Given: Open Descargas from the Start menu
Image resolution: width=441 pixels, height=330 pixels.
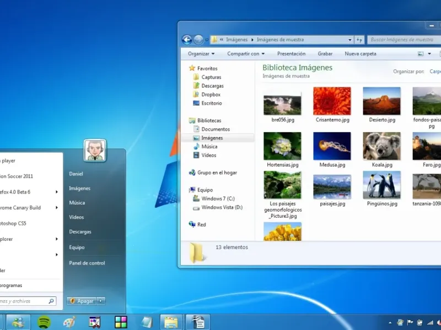Looking at the screenshot, I should 80,232.
